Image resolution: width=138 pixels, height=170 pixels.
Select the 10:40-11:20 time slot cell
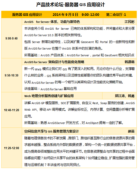coord(12,110)
